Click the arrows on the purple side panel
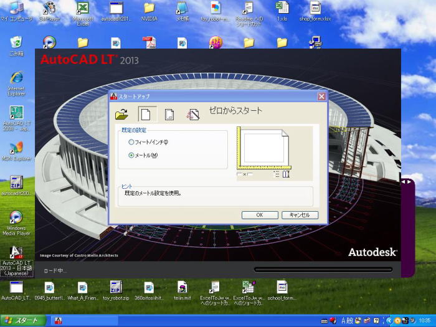The image size is (436, 327). (406, 182)
